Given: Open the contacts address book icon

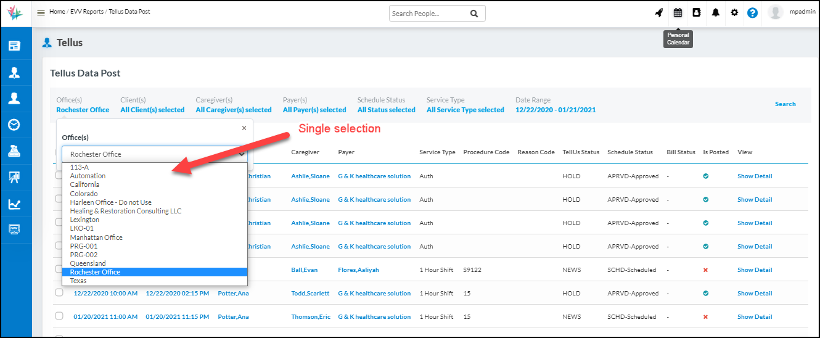Looking at the screenshot, I should [697, 13].
